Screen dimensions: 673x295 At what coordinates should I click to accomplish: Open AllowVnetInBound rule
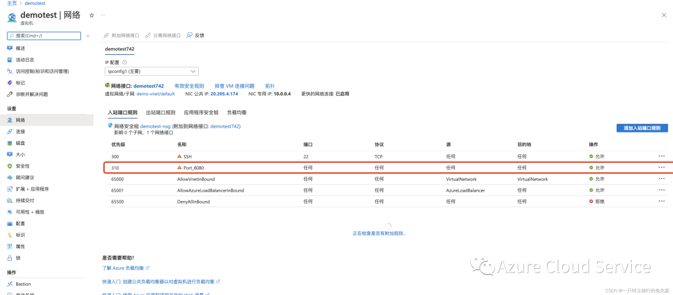pos(196,179)
